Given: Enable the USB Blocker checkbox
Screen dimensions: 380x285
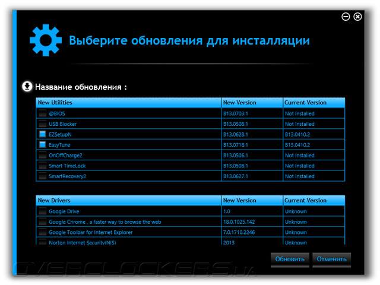Looking at the screenshot, I should (x=42, y=124).
